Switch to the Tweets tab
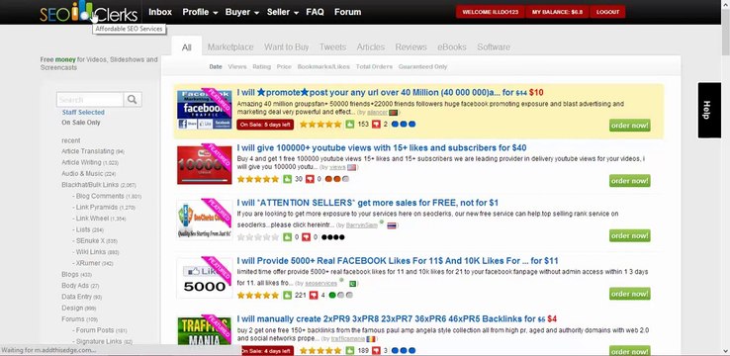Screen dimensions: 730x356 coord(332,47)
